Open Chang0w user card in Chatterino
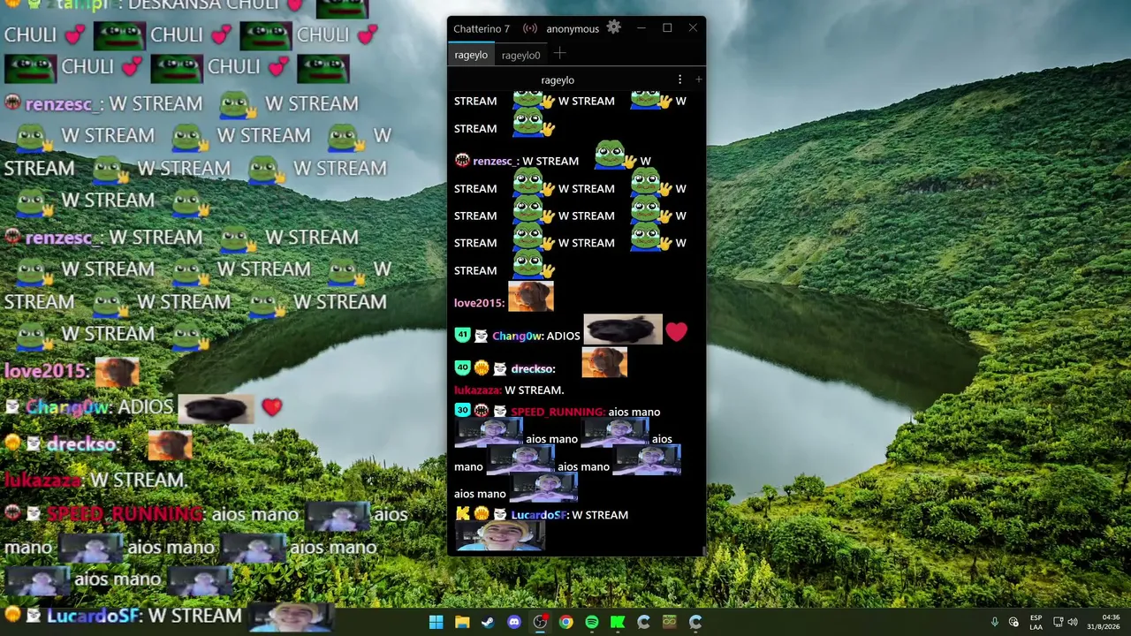The height and width of the screenshot is (636, 1131). [518, 336]
